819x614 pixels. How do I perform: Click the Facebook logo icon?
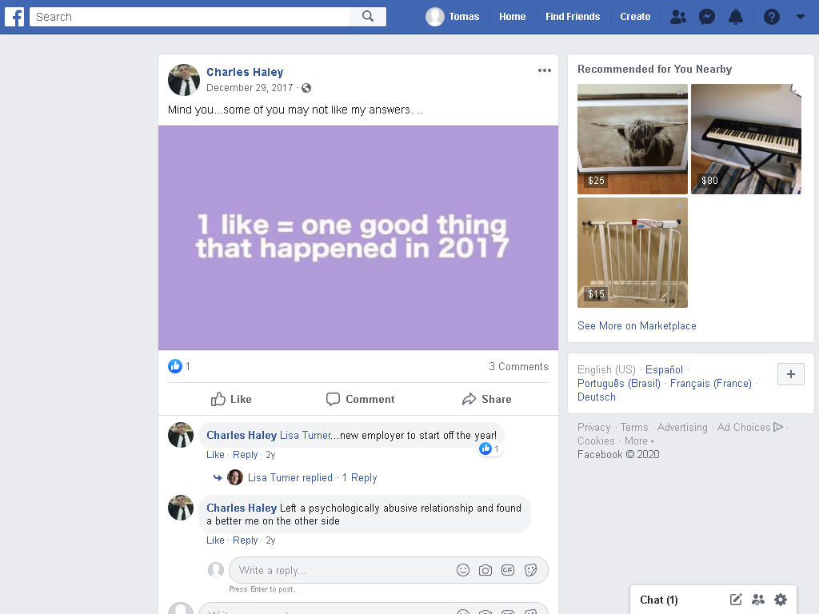point(14,17)
